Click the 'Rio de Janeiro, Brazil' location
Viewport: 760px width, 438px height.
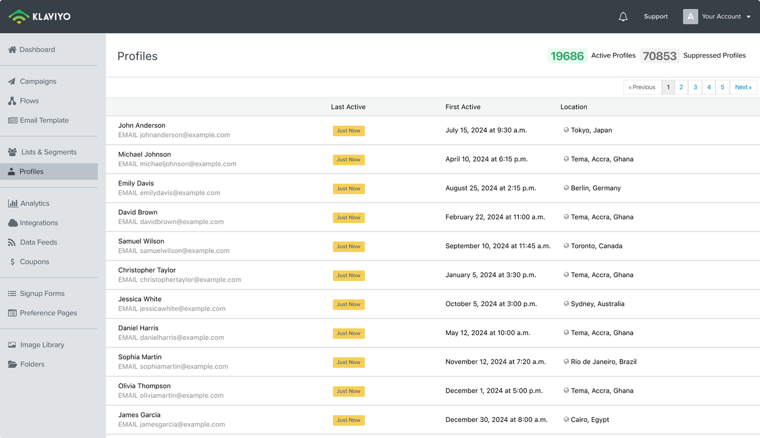tap(604, 362)
